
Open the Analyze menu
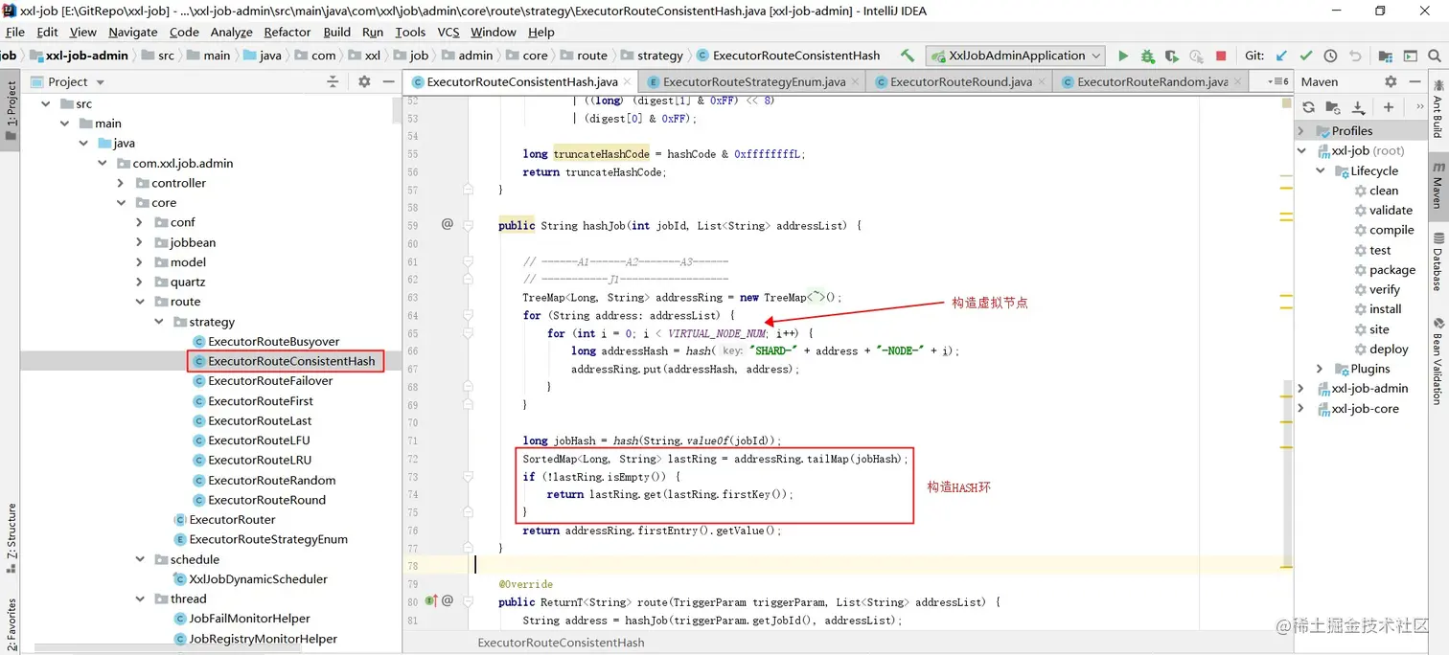tap(232, 32)
